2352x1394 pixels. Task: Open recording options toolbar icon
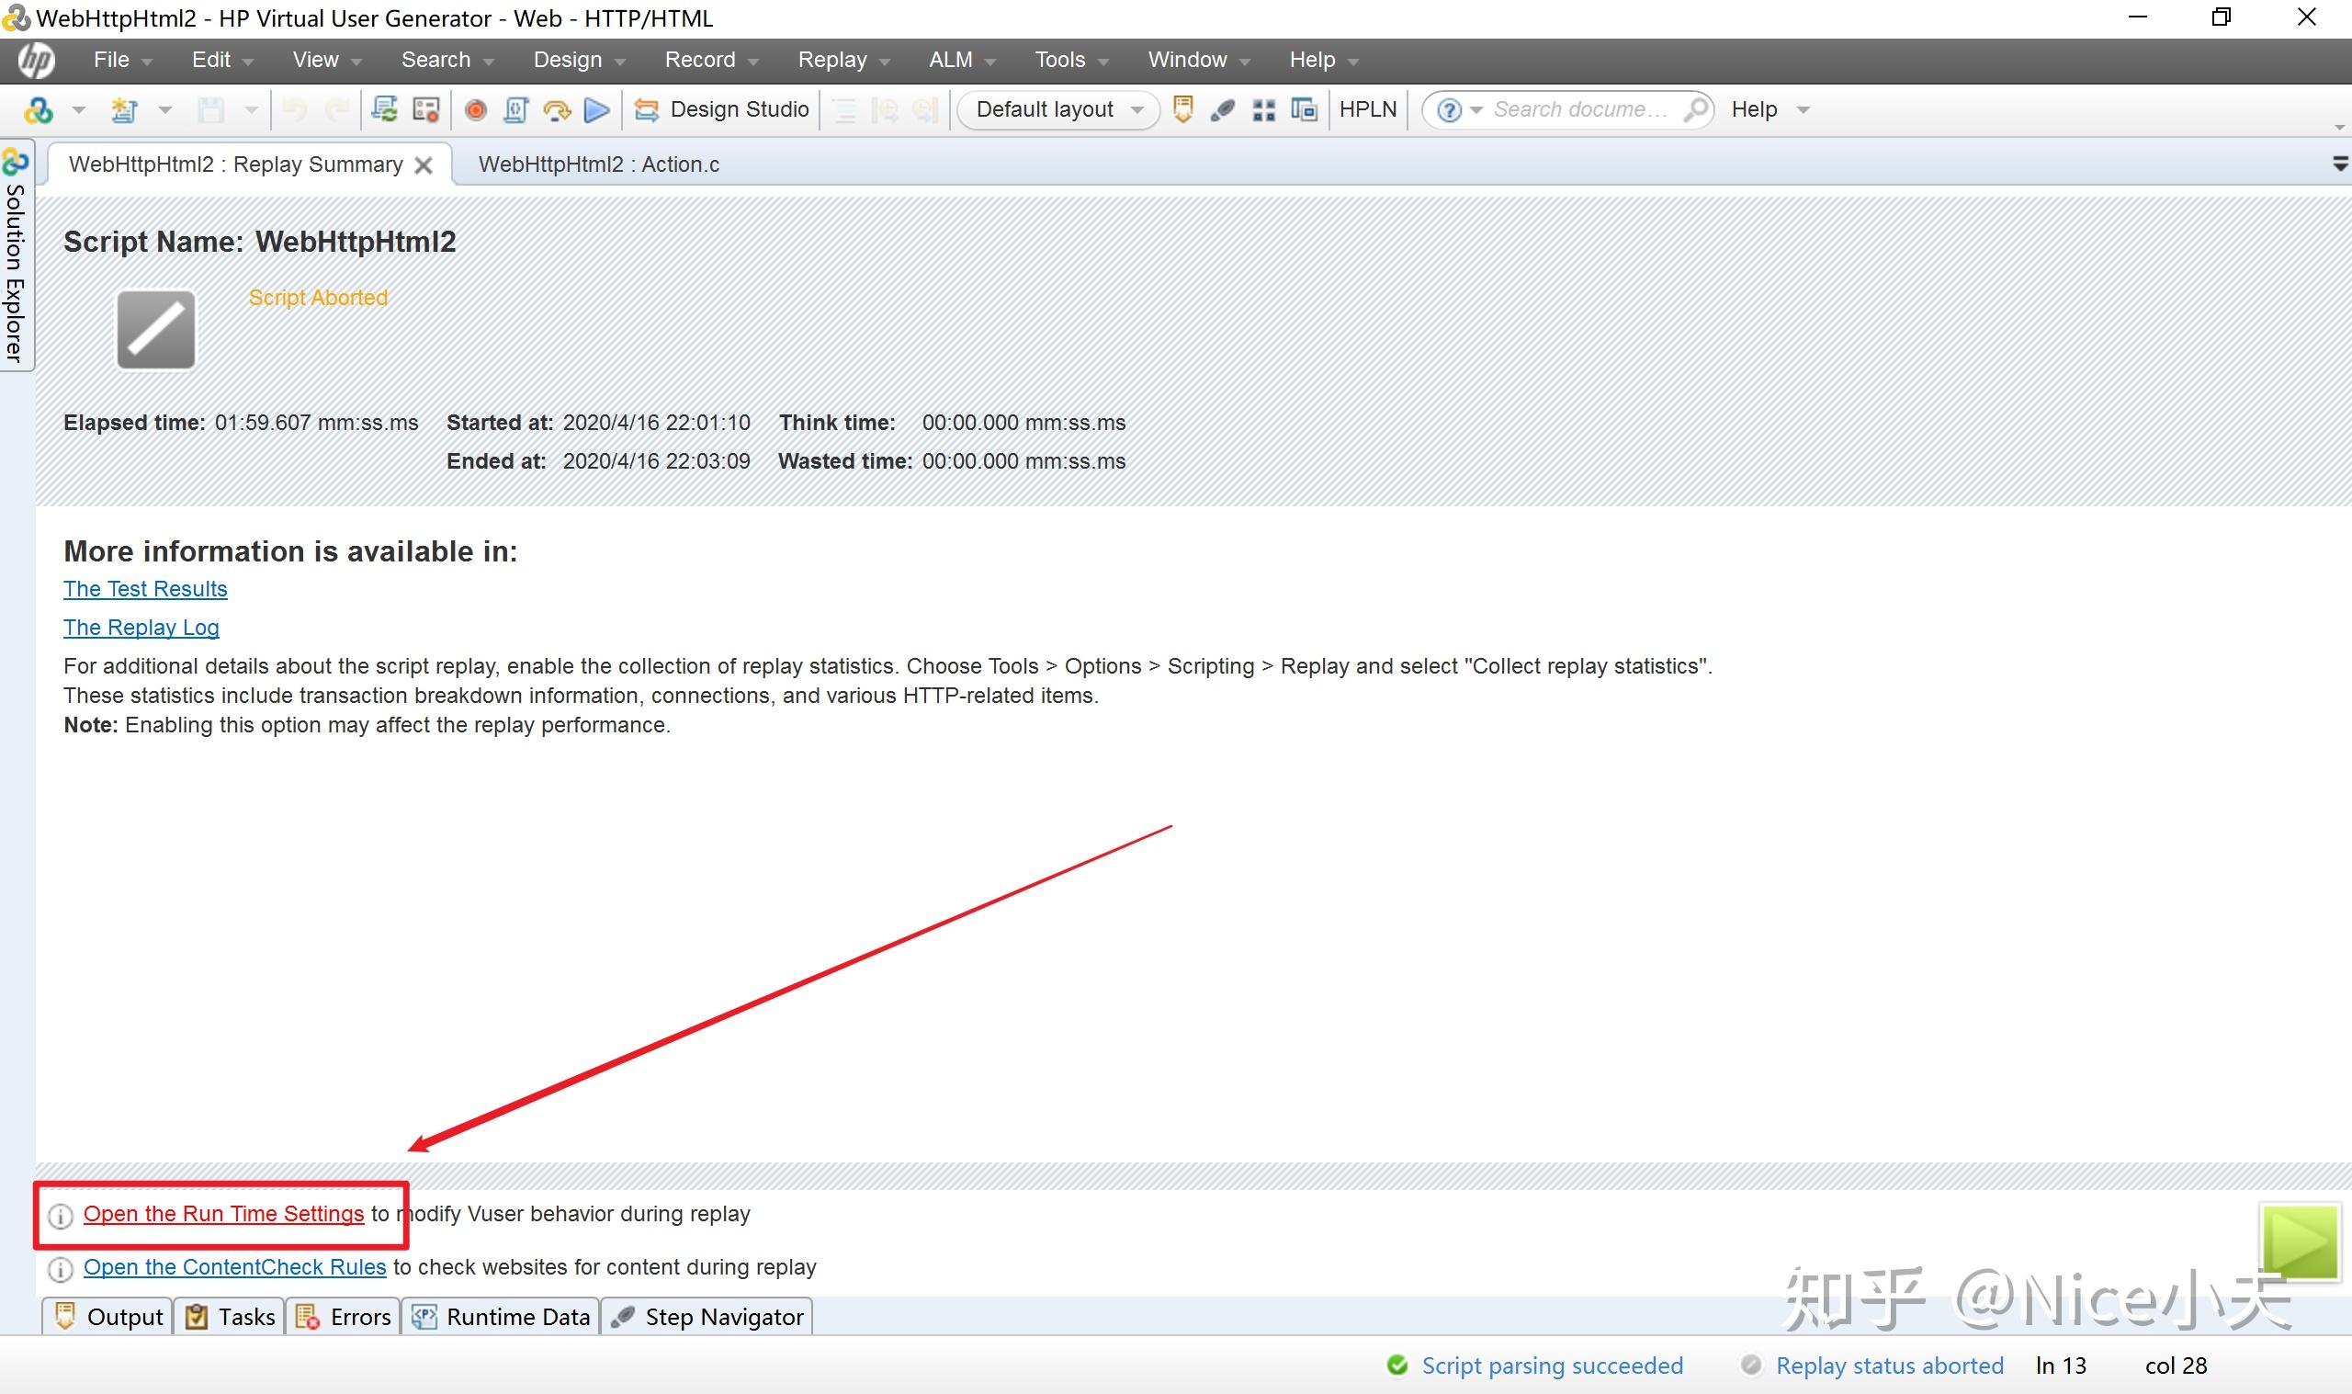(x=426, y=110)
